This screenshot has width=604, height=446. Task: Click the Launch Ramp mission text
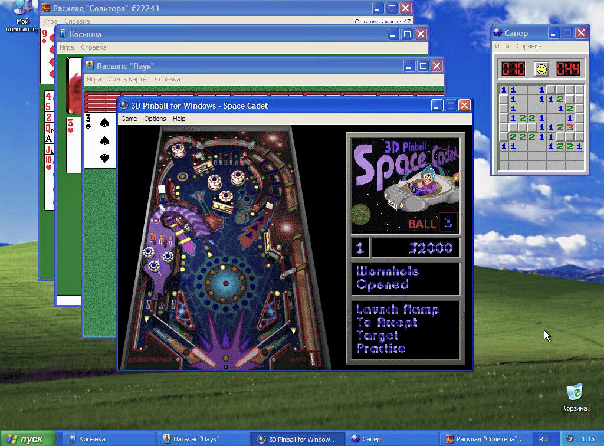[x=405, y=330]
